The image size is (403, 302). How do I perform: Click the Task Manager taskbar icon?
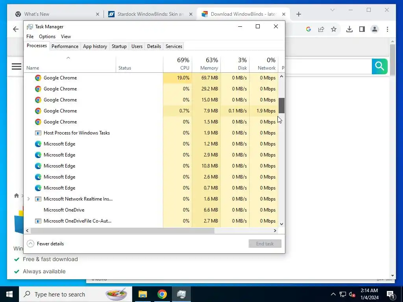pos(181,294)
